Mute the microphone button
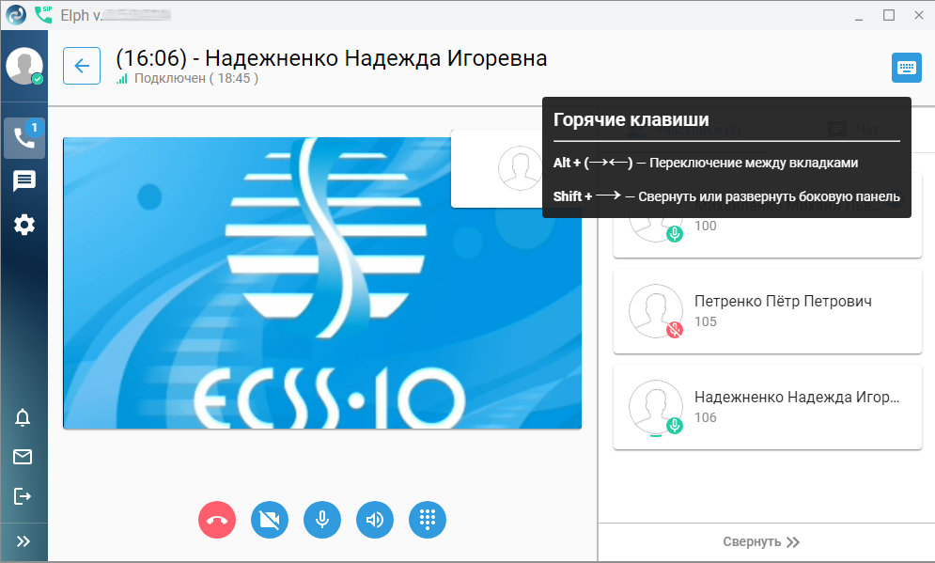 point(322,520)
